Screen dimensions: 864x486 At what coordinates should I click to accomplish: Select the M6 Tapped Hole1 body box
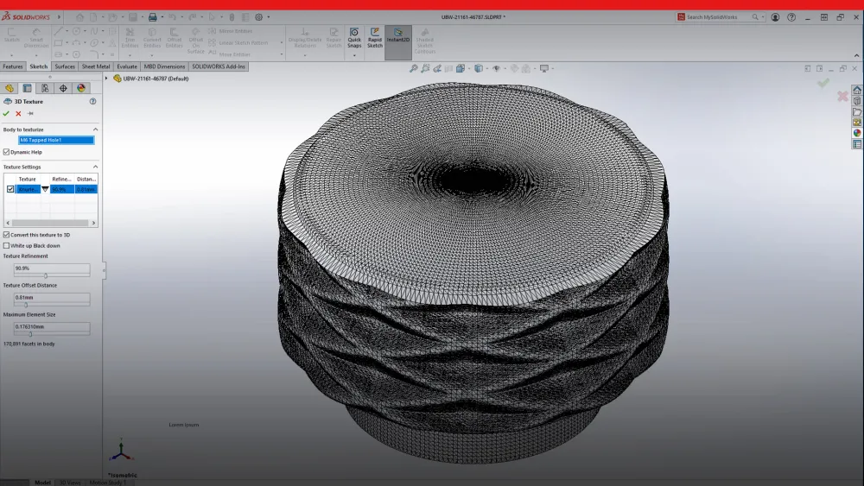pos(56,140)
